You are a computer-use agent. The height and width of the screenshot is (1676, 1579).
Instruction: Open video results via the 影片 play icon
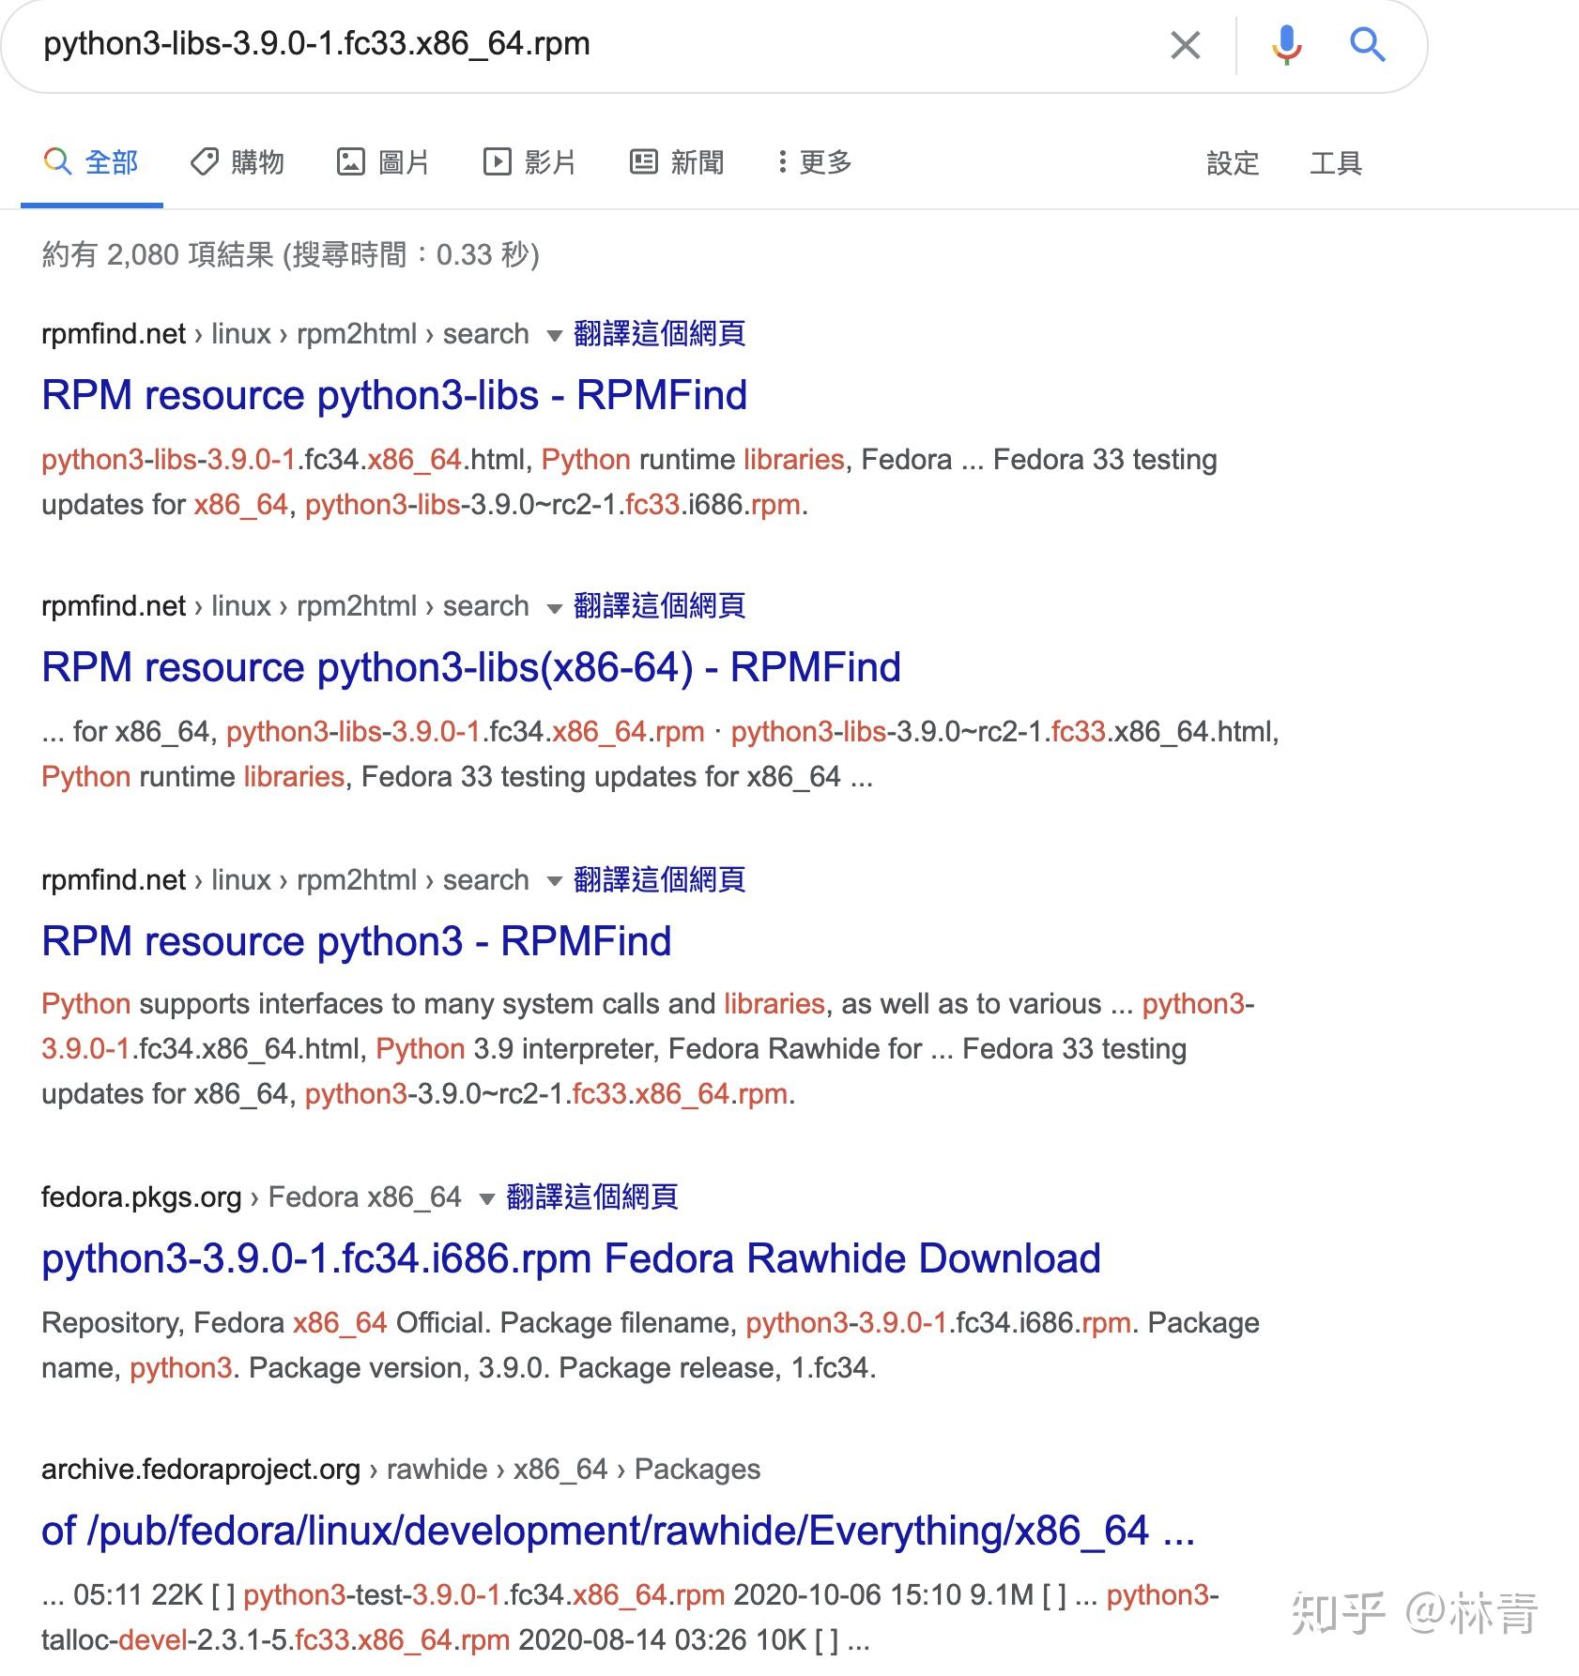[x=498, y=161]
